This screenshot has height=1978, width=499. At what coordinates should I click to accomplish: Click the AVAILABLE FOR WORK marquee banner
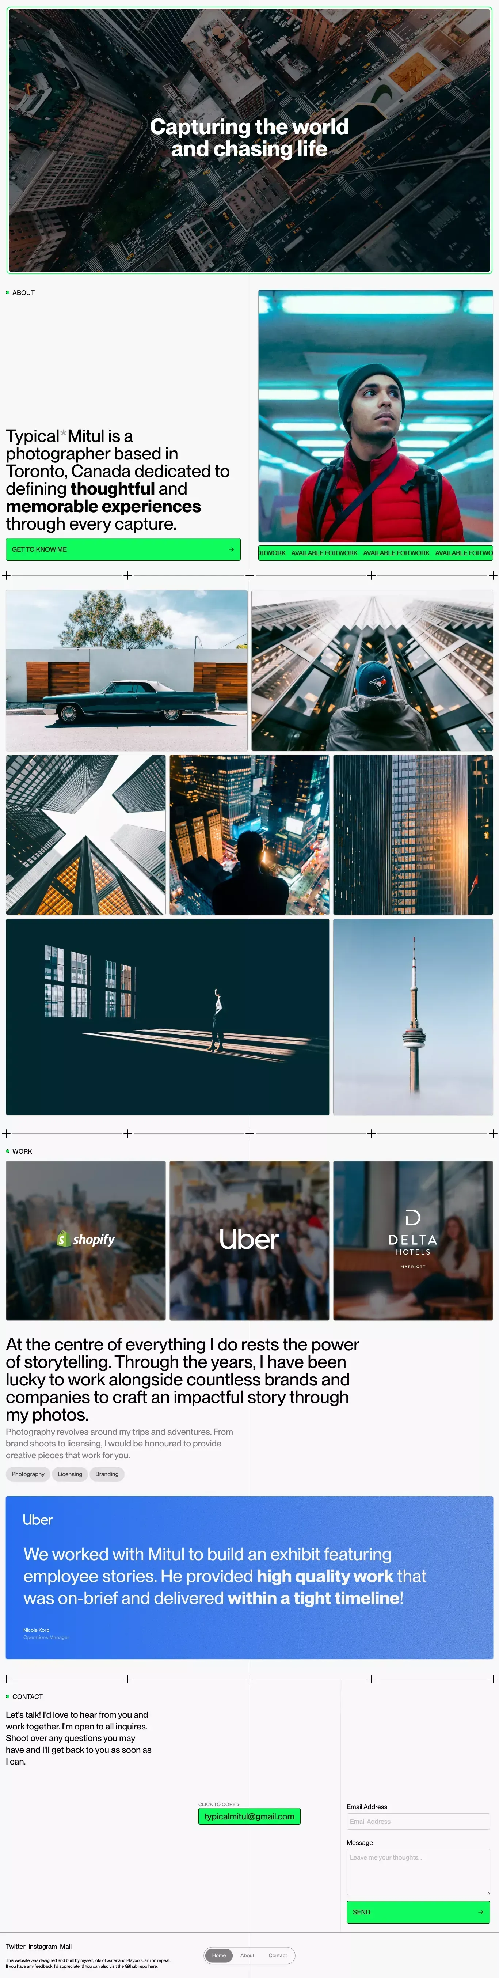point(376,553)
